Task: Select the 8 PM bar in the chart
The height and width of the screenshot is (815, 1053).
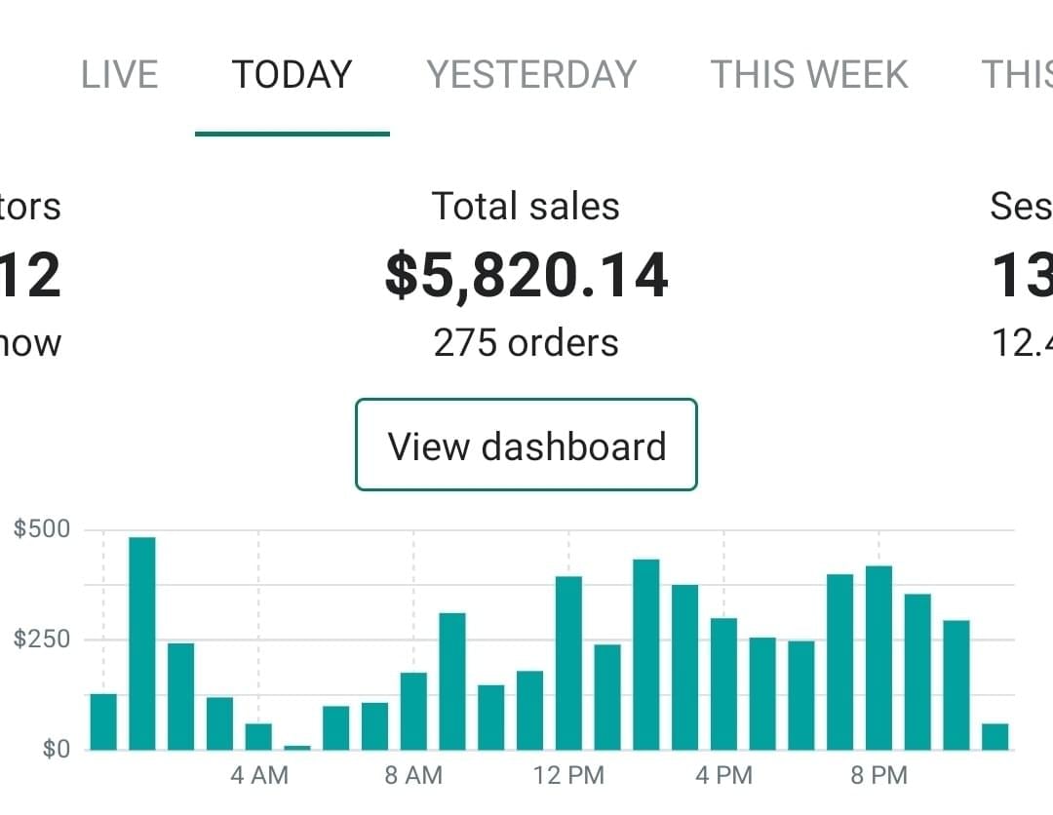Action: pyautogui.click(x=878, y=658)
